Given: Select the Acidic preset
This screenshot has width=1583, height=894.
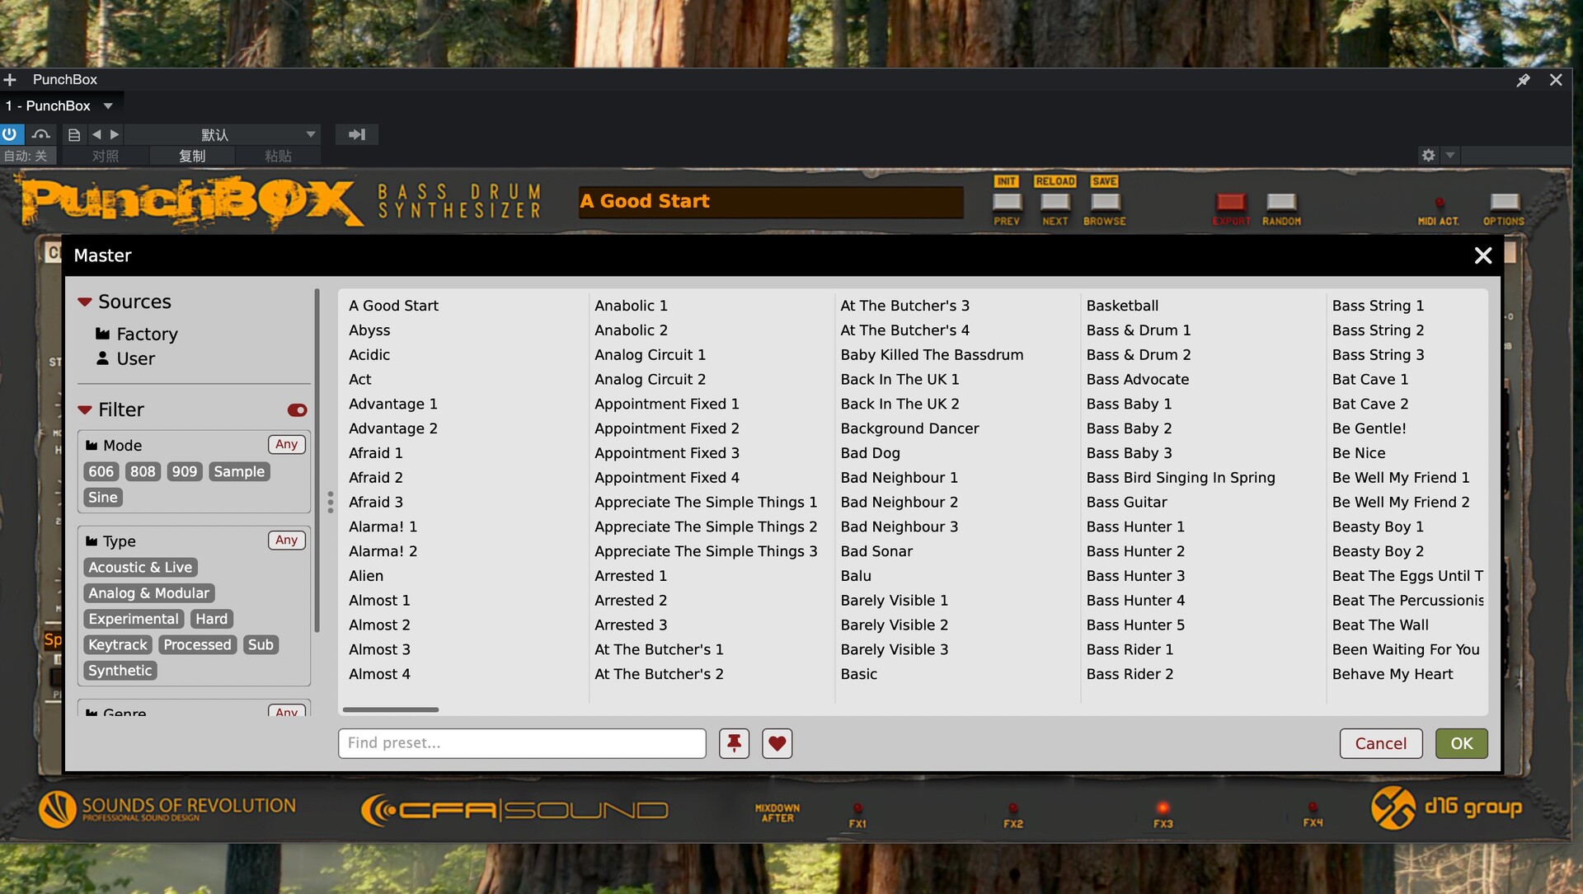Looking at the screenshot, I should click(369, 355).
